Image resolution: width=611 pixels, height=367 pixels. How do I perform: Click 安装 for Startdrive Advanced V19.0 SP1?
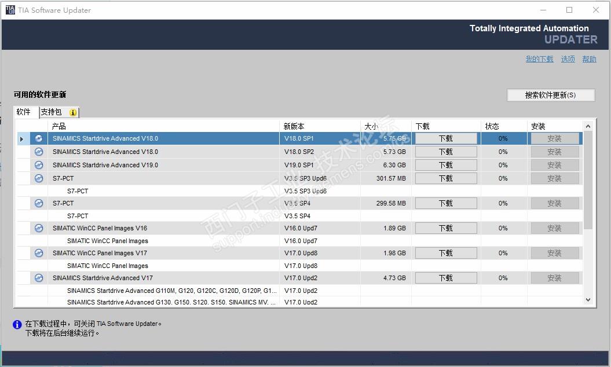coord(554,165)
